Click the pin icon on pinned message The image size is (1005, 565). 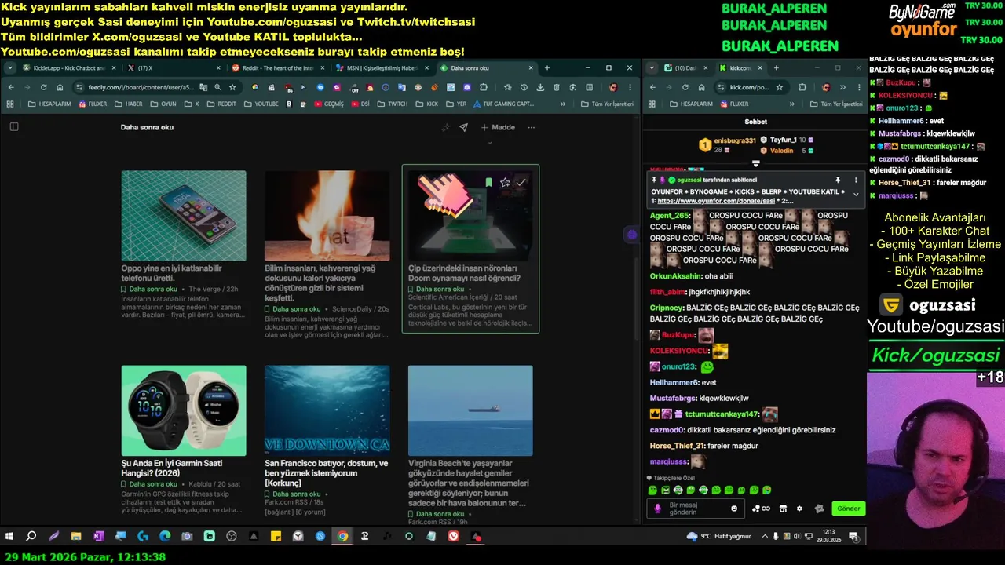point(838,180)
